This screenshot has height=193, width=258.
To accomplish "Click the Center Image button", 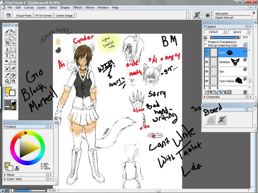I will click(x=64, y=15).
